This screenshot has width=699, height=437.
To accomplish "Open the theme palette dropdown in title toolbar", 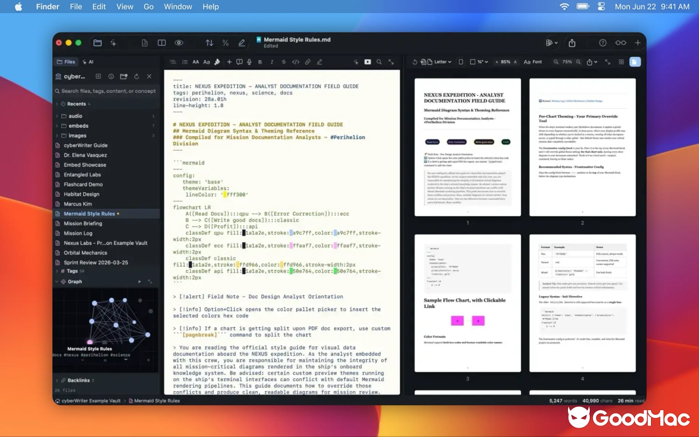I will [552, 43].
